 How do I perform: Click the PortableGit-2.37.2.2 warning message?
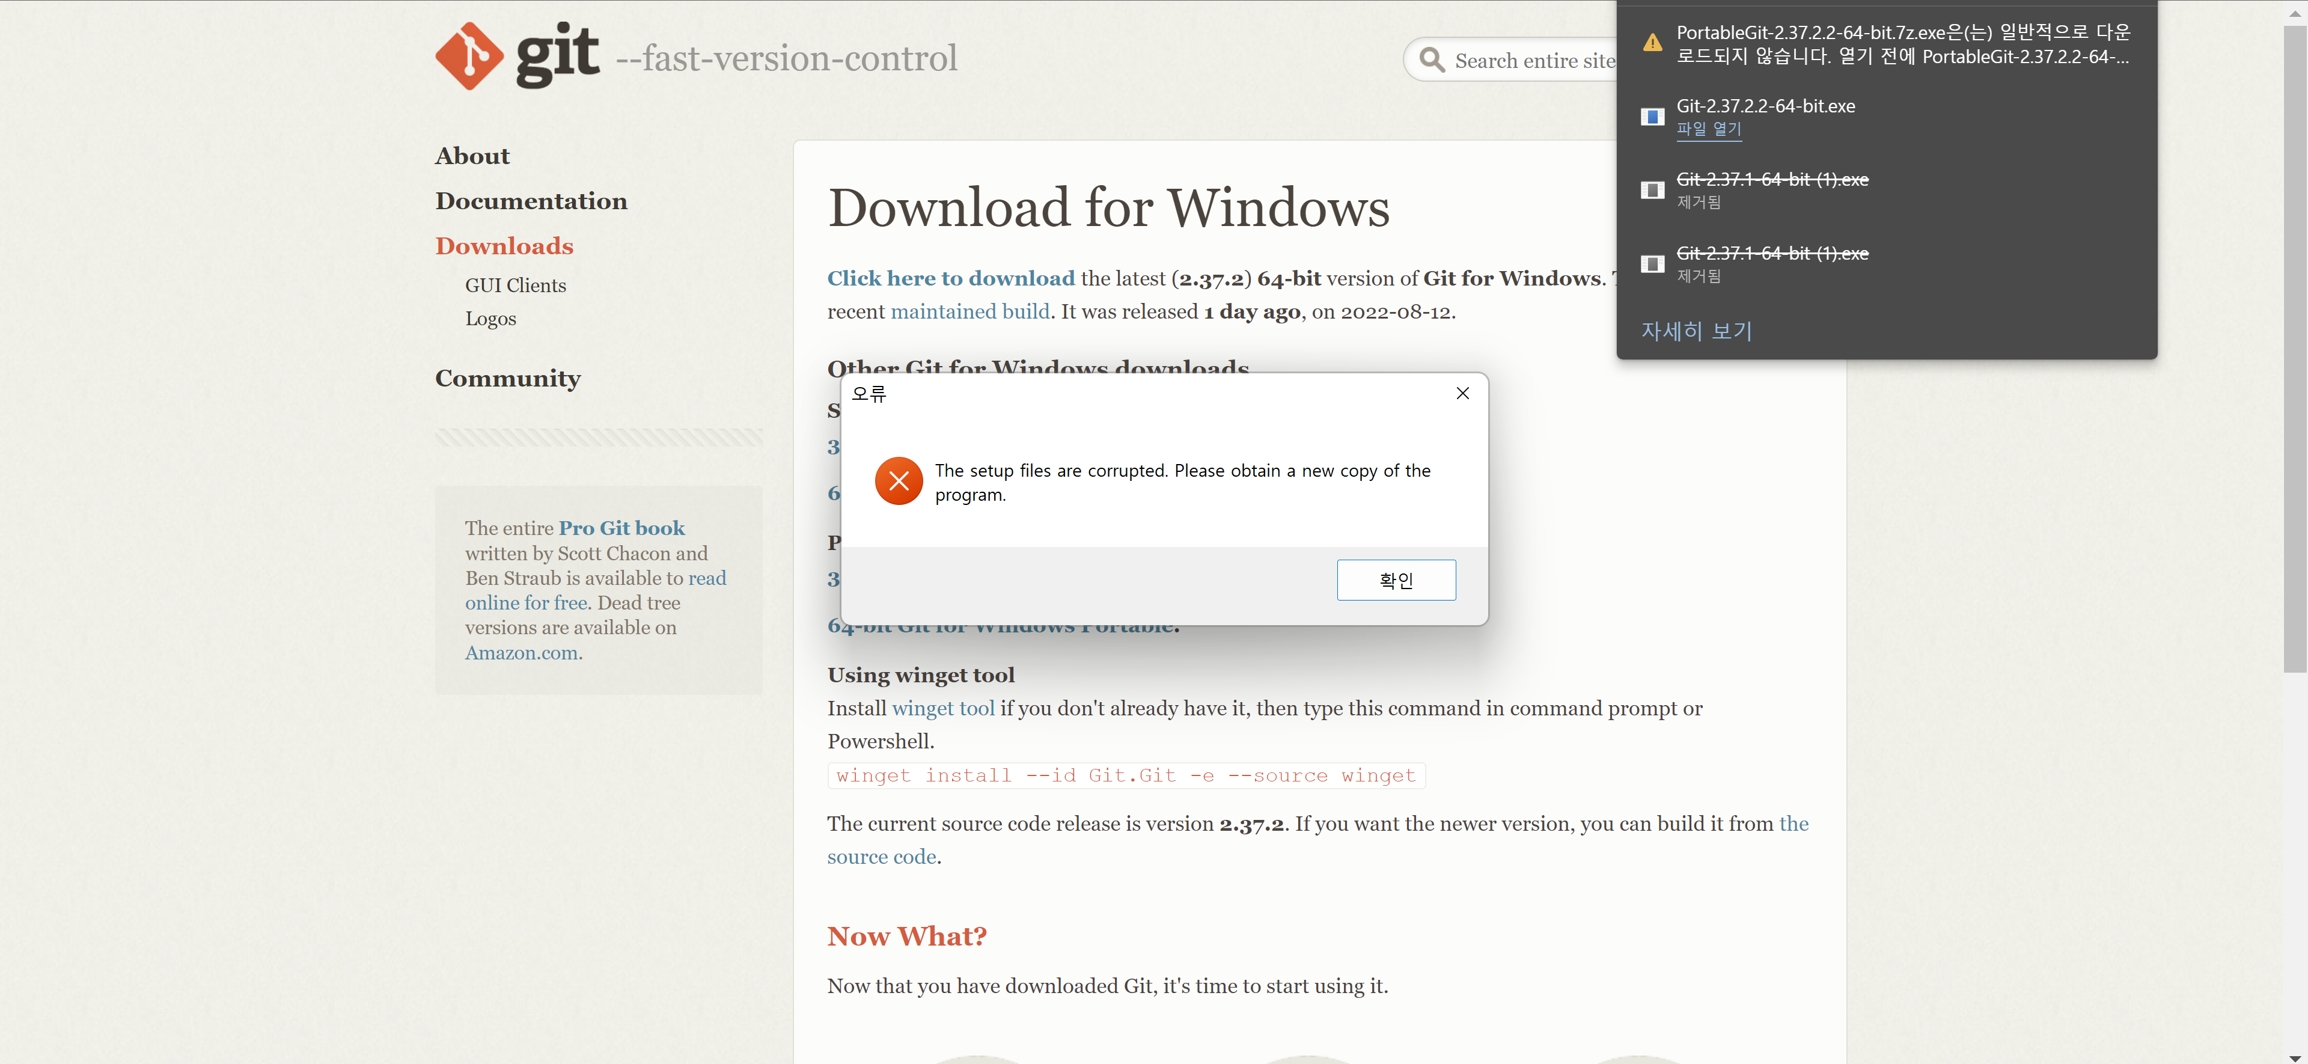(1903, 44)
